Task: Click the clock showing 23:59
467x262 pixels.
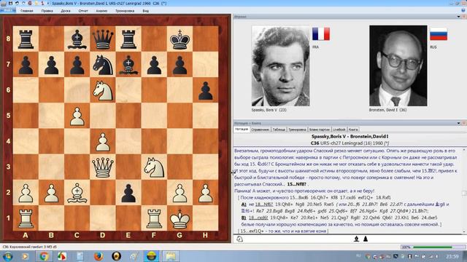Action: point(452,256)
